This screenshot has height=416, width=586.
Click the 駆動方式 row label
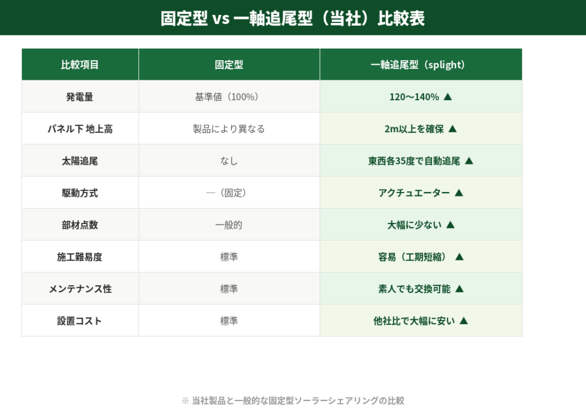point(80,193)
